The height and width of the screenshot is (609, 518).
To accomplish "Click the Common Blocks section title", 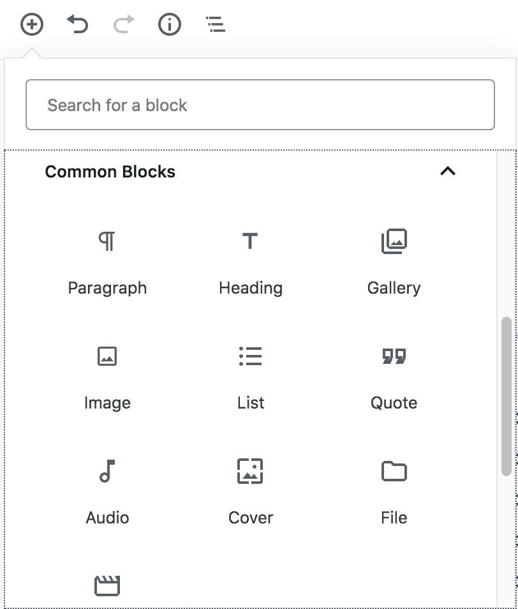I will (x=110, y=172).
